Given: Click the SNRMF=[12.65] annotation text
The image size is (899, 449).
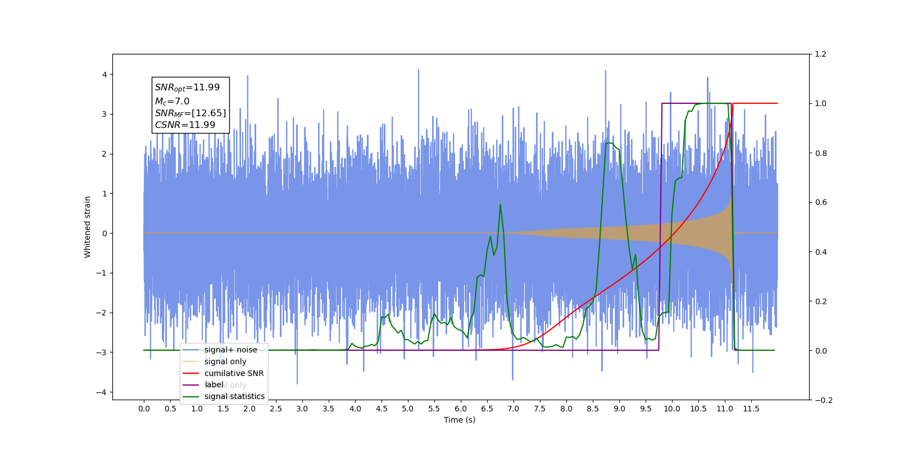Looking at the screenshot, I should click(x=190, y=113).
